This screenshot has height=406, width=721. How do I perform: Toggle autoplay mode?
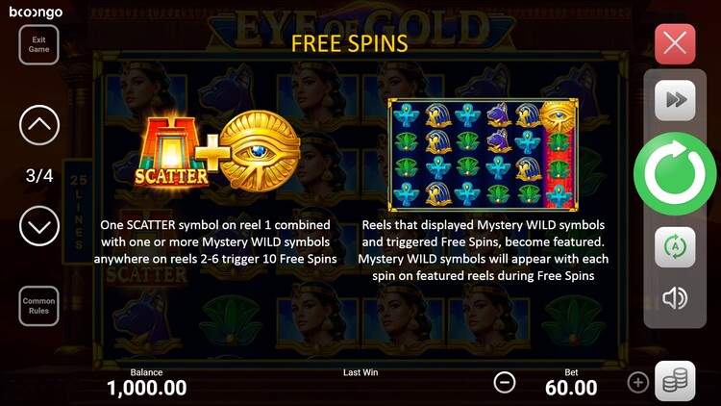[675, 247]
